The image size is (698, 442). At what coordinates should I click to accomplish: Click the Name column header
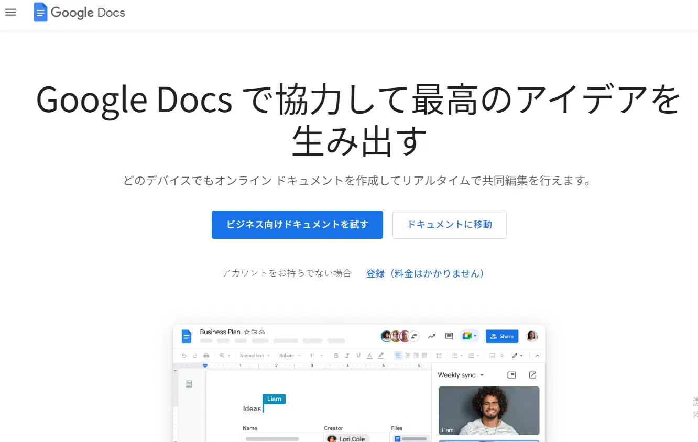(x=250, y=428)
